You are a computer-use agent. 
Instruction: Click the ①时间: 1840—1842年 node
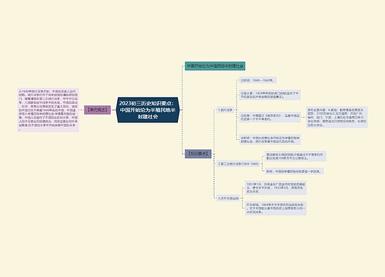point(258,80)
